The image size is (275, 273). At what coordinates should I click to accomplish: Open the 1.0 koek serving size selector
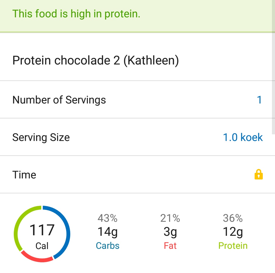(x=243, y=137)
